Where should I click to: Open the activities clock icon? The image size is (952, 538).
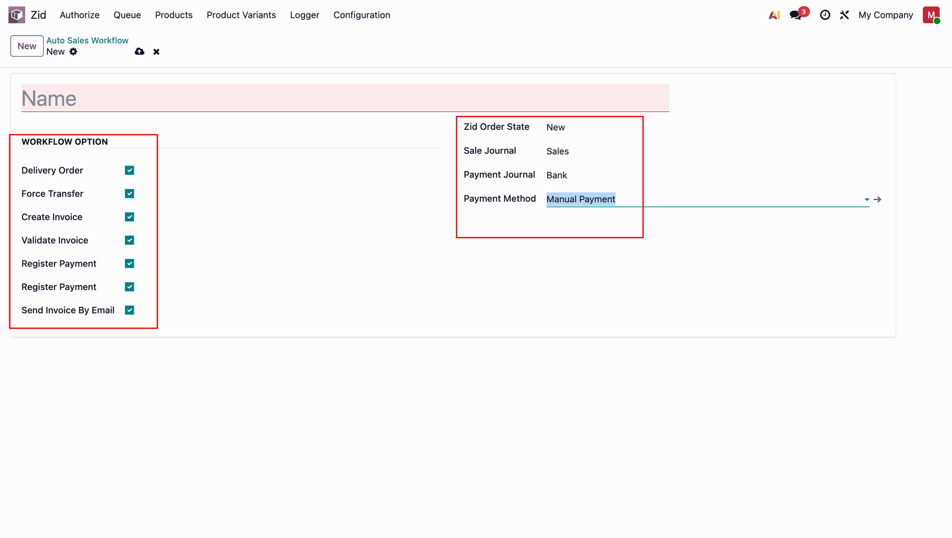click(825, 15)
